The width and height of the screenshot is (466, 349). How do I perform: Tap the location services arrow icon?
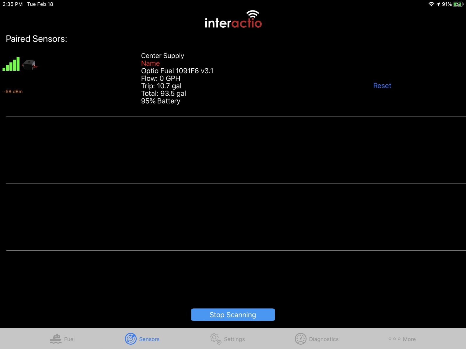[x=438, y=4]
